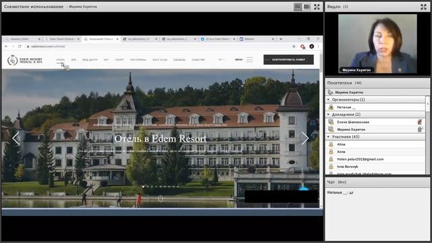
Task: Select Елена Шаповалова in presenters list
Action: (376, 122)
